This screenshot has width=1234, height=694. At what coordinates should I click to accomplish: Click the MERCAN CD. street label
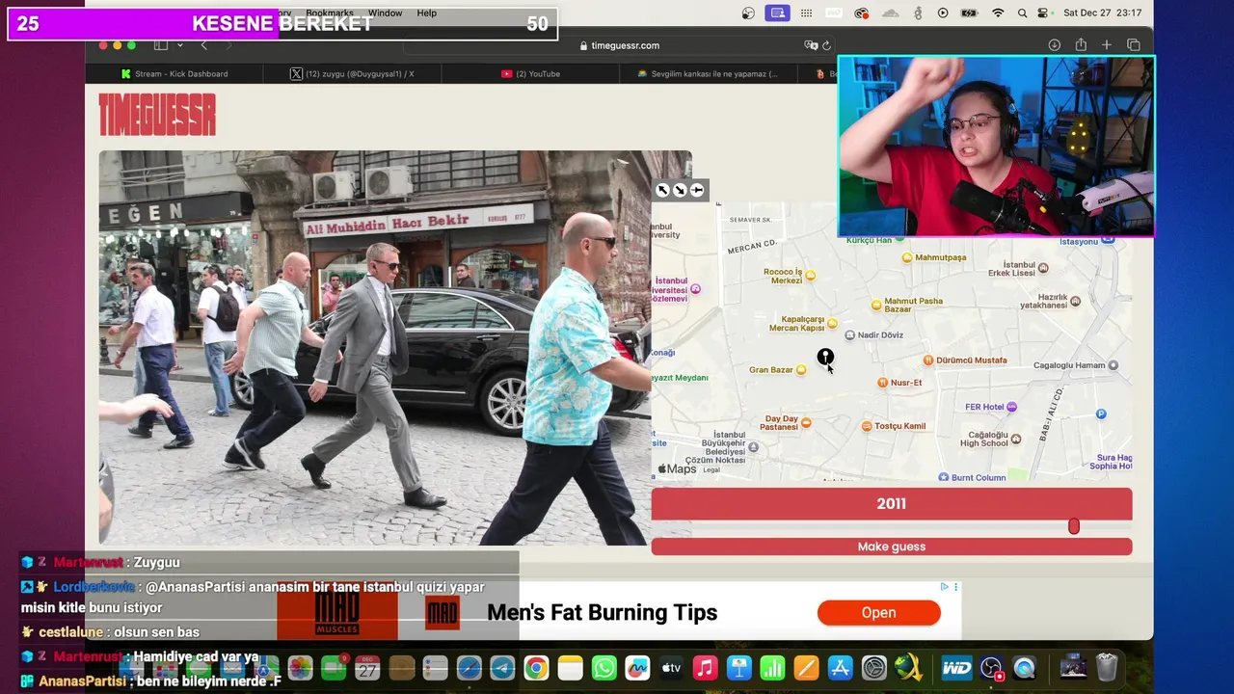point(752,247)
